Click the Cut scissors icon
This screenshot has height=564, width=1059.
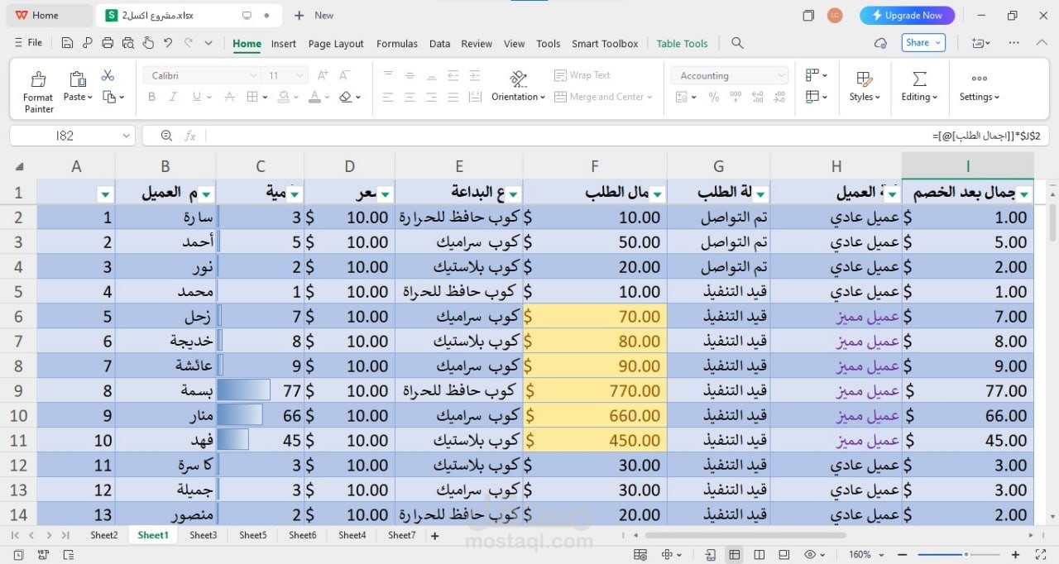tap(108, 75)
